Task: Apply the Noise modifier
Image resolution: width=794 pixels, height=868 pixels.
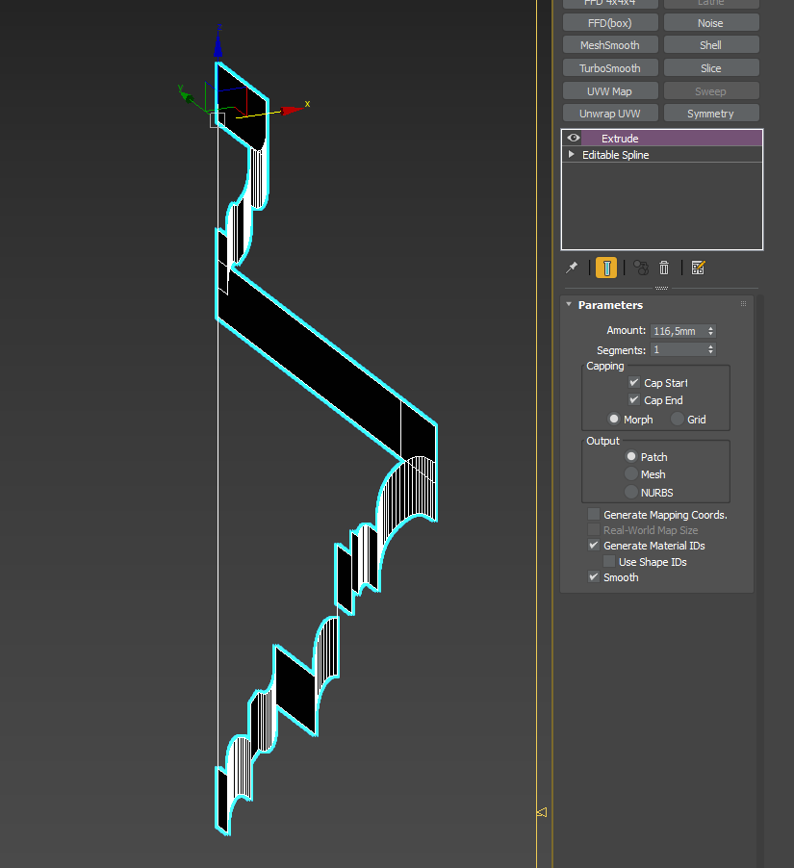Action: coord(711,23)
